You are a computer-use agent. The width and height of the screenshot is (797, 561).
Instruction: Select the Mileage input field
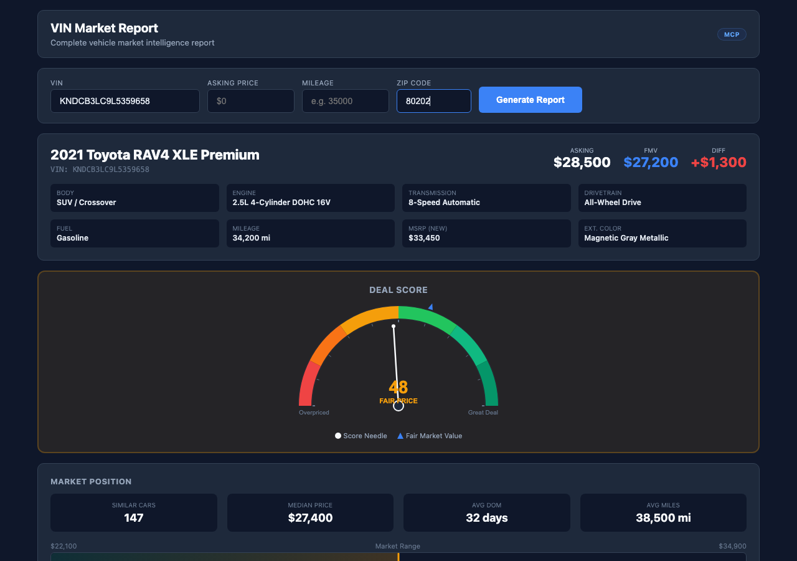click(x=346, y=101)
